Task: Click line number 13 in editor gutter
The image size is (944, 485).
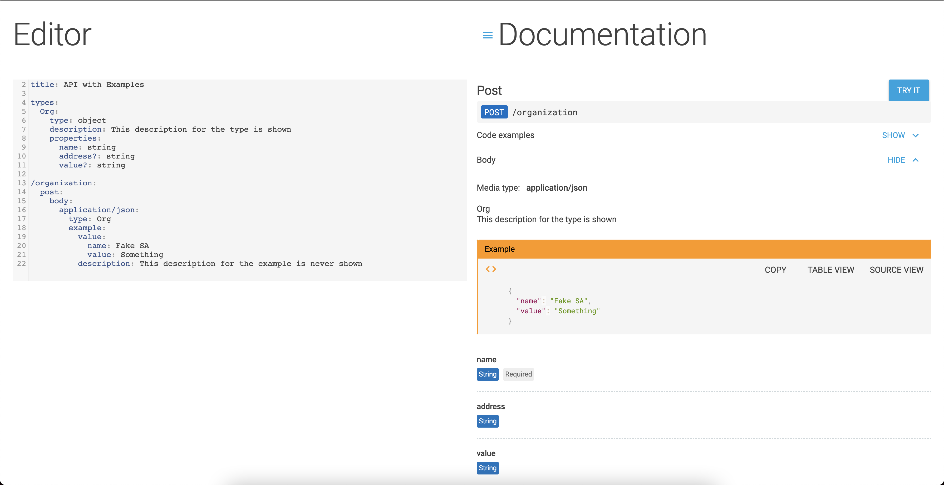Action: (21, 183)
